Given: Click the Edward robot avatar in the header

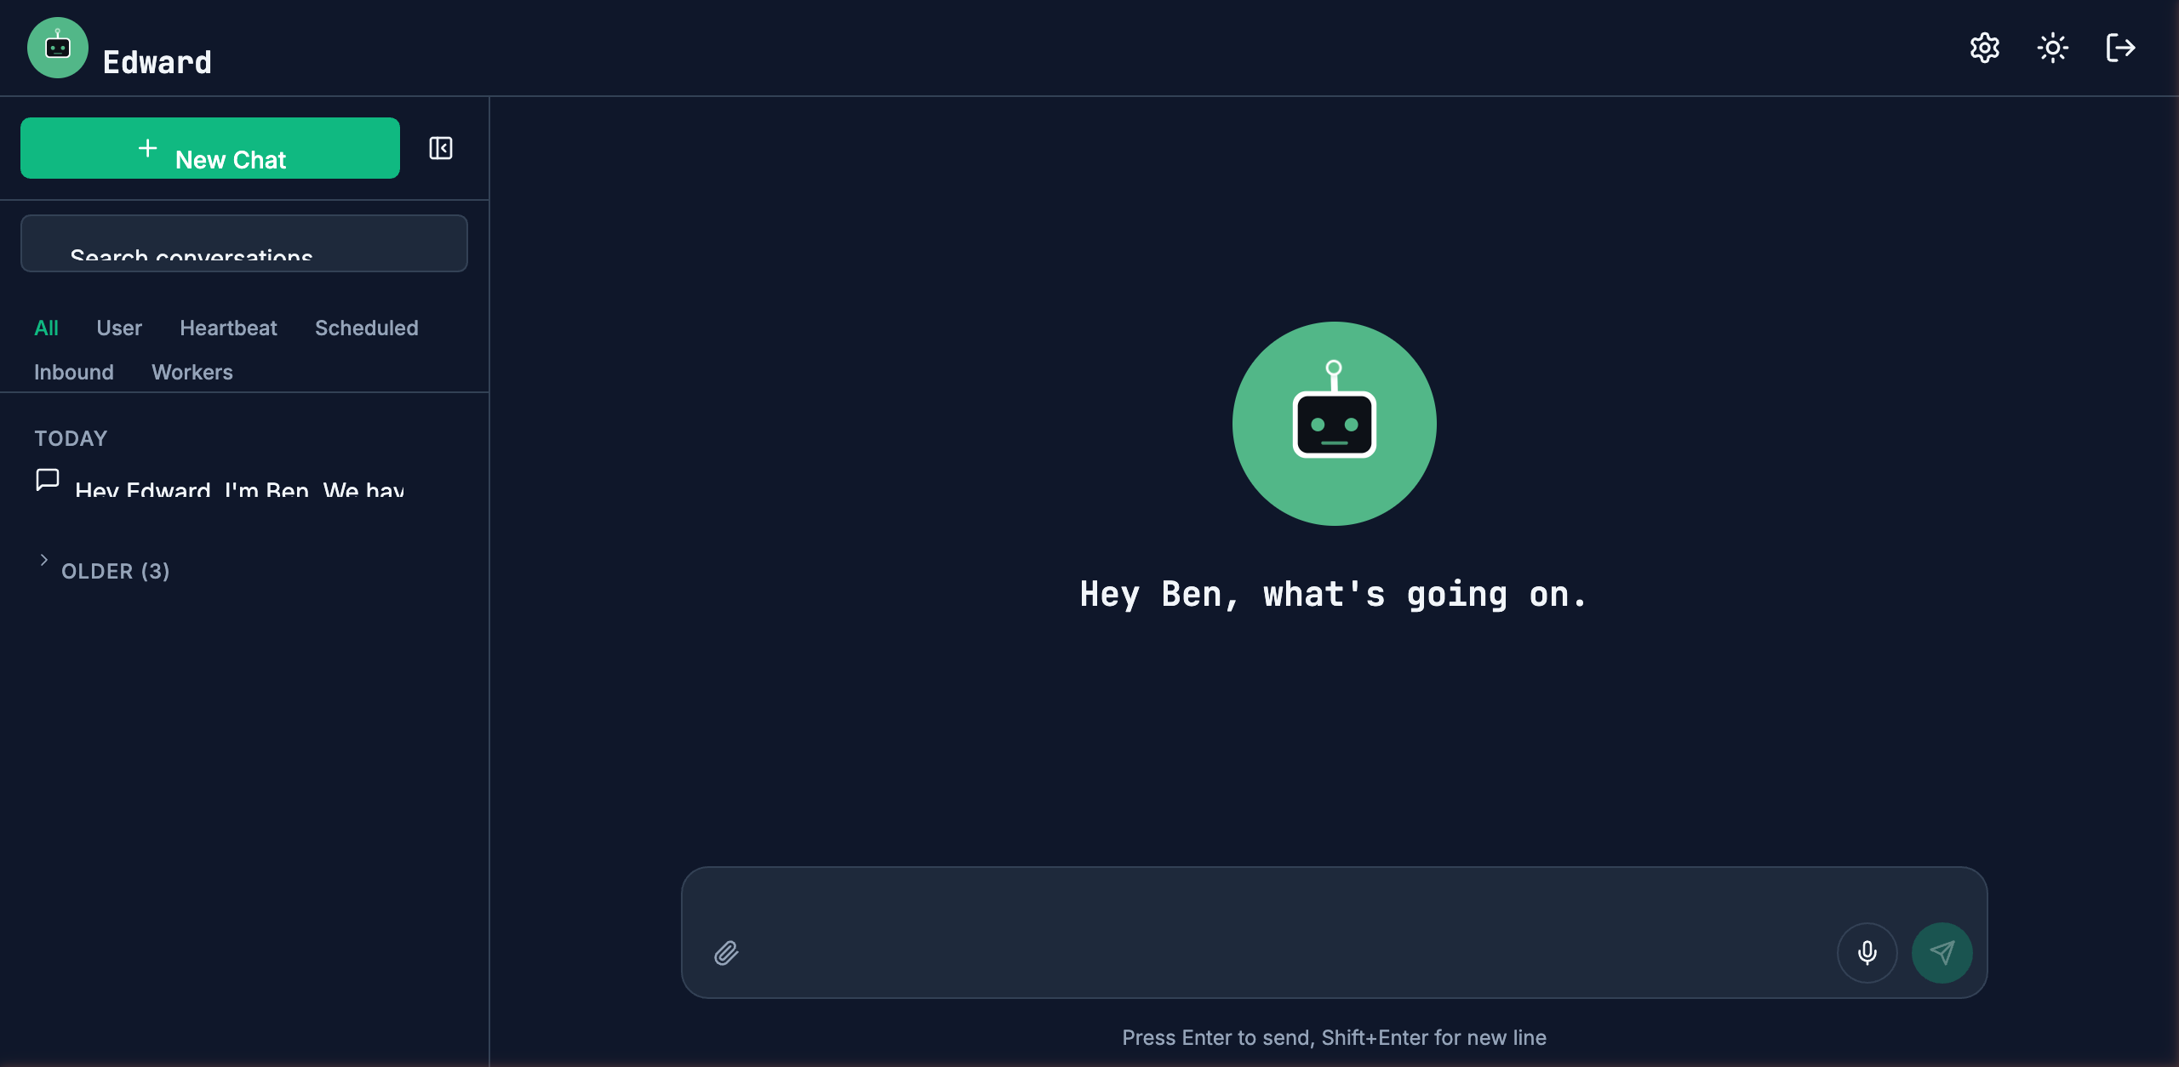Looking at the screenshot, I should tap(57, 48).
